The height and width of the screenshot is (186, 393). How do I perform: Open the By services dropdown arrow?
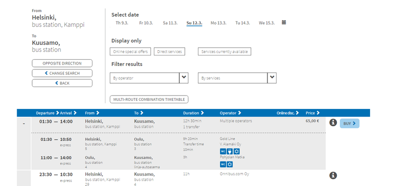click(272, 78)
